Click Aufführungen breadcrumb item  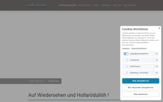[54, 81]
